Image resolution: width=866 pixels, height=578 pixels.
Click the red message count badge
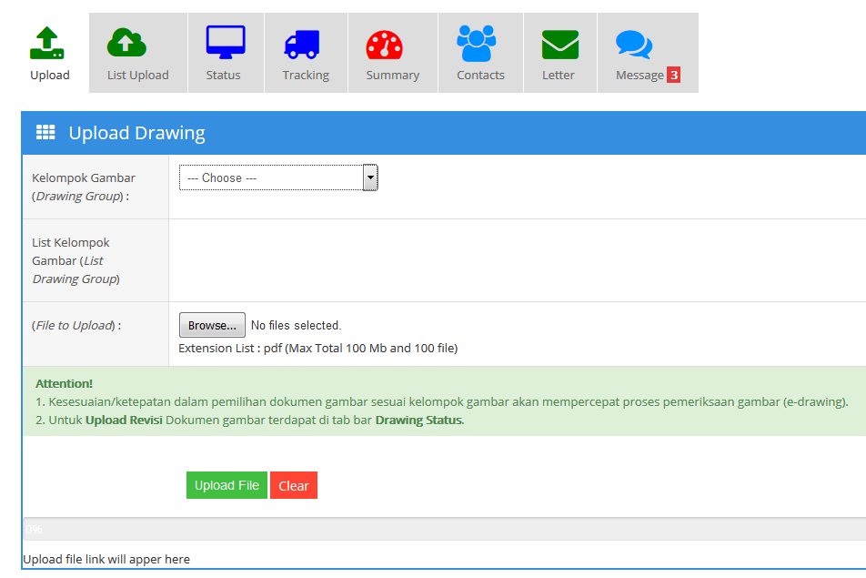click(673, 76)
